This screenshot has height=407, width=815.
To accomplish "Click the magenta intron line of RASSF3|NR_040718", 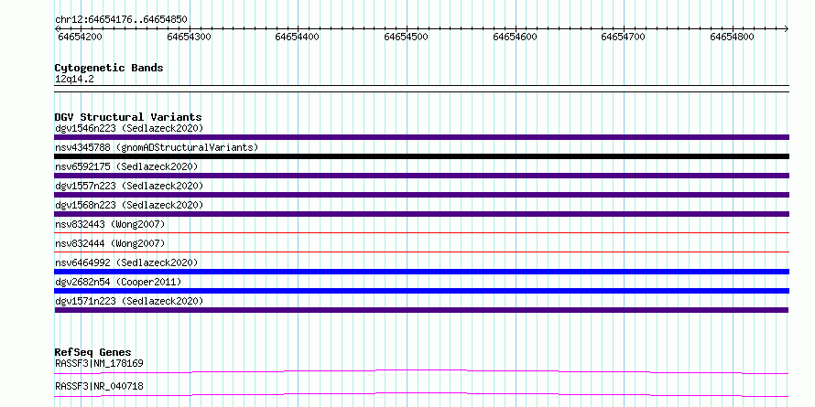I will pos(421,394).
